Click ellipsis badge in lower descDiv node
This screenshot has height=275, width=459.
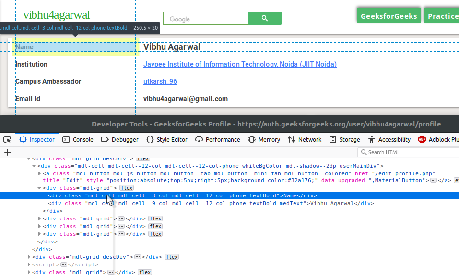pos(138,257)
